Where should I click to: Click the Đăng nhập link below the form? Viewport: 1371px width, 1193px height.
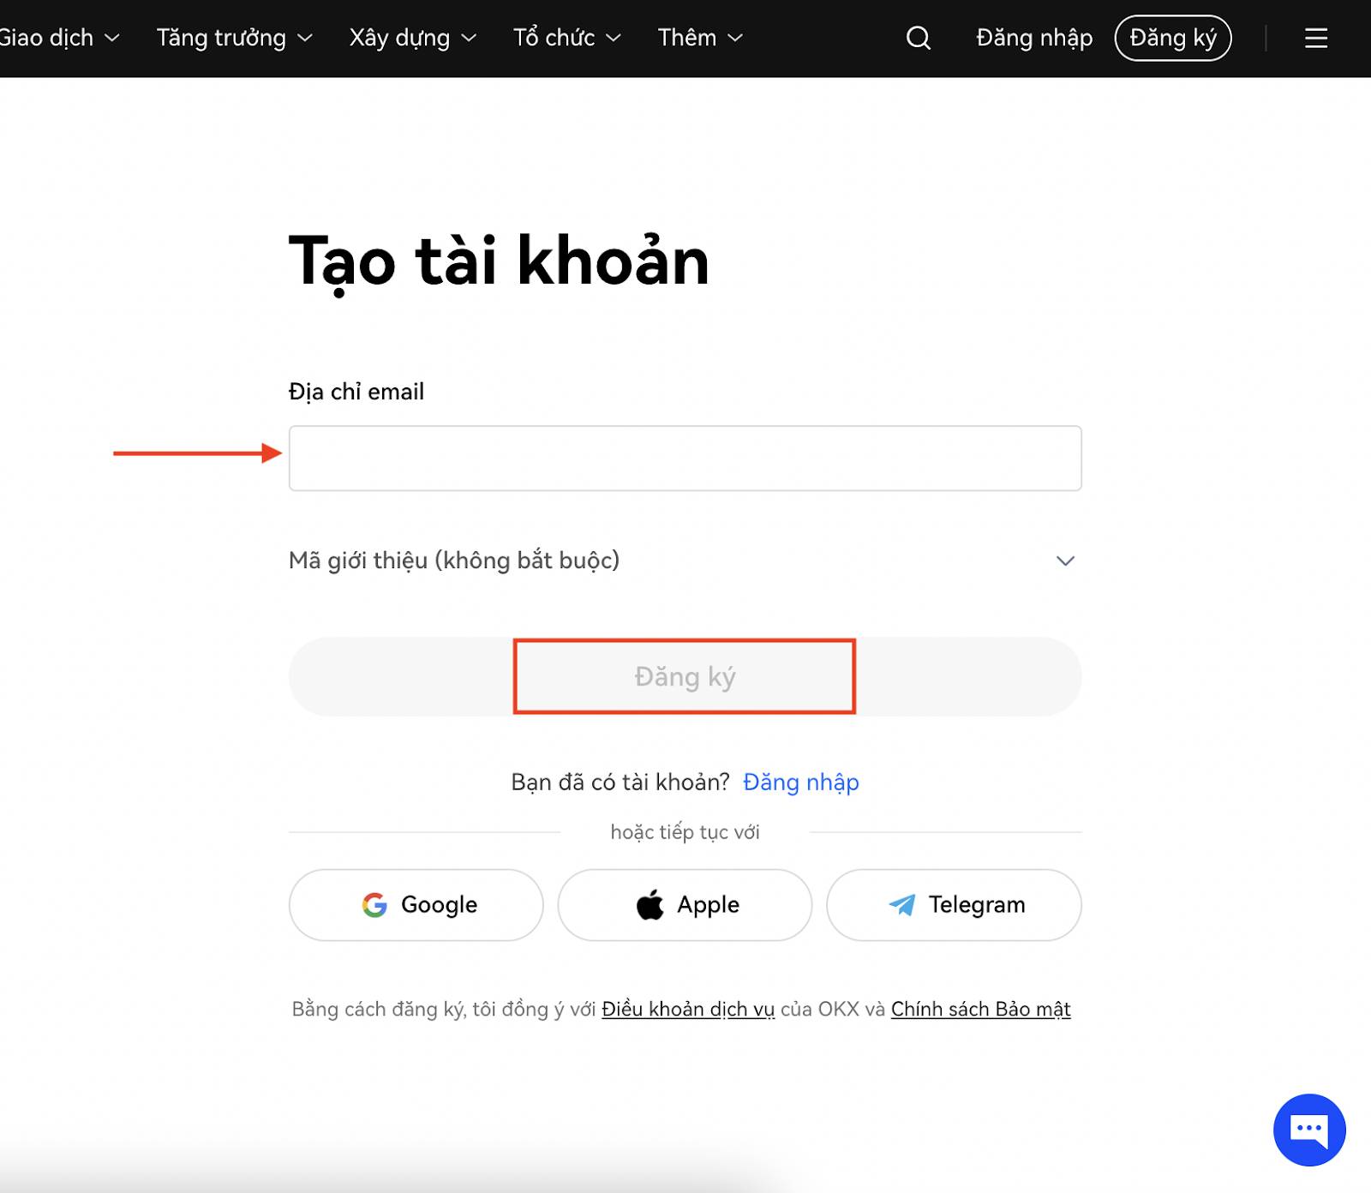click(x=800, y=782)
